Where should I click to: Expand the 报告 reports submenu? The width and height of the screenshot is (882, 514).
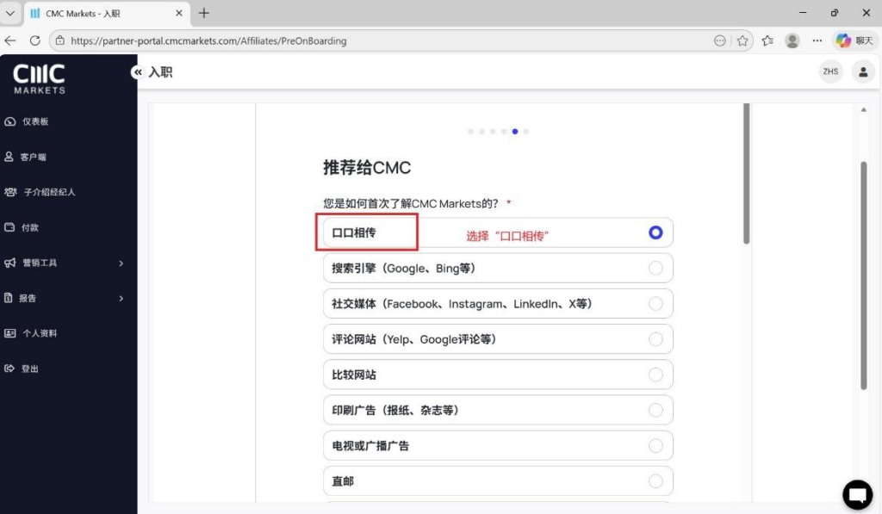pyautogui.click(x=121, y=299)
